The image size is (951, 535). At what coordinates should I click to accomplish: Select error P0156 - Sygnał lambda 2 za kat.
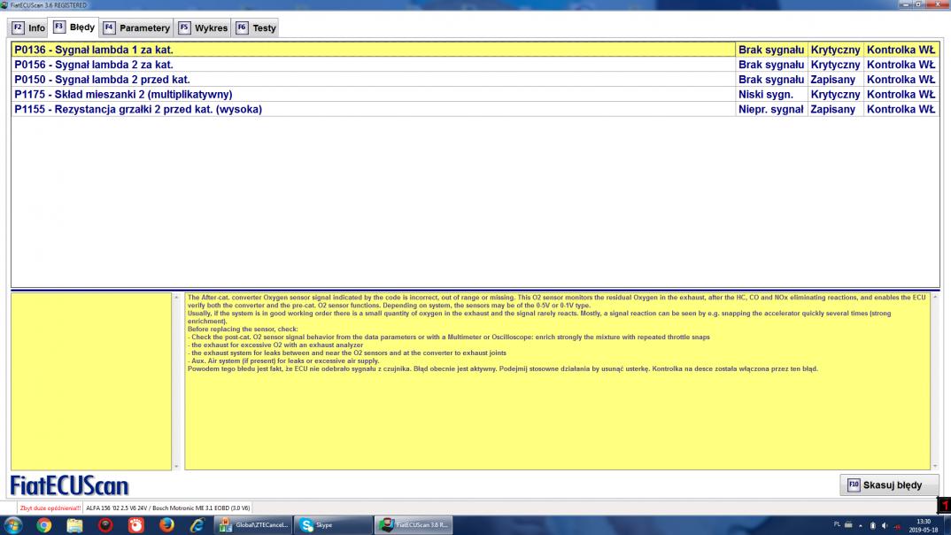pos(373,65)
